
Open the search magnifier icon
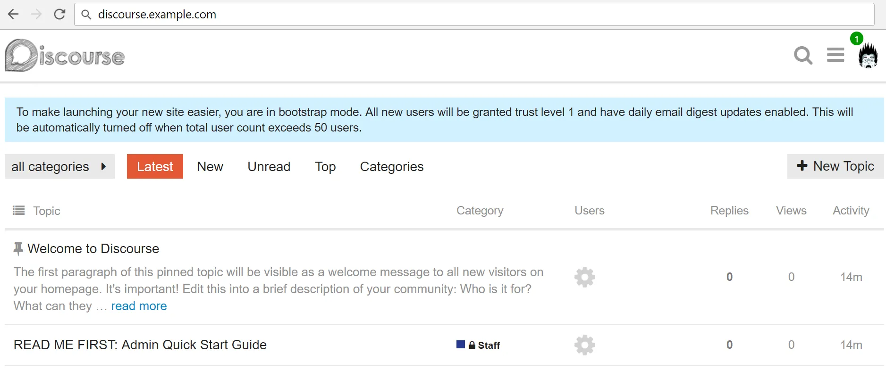coord(803,55)
